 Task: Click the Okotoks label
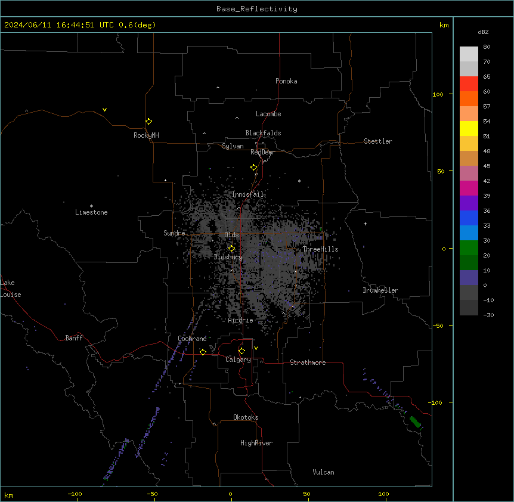pos(246,417)
